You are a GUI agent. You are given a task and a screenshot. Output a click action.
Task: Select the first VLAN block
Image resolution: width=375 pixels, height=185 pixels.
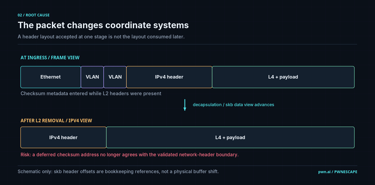[x=92, y=77]
